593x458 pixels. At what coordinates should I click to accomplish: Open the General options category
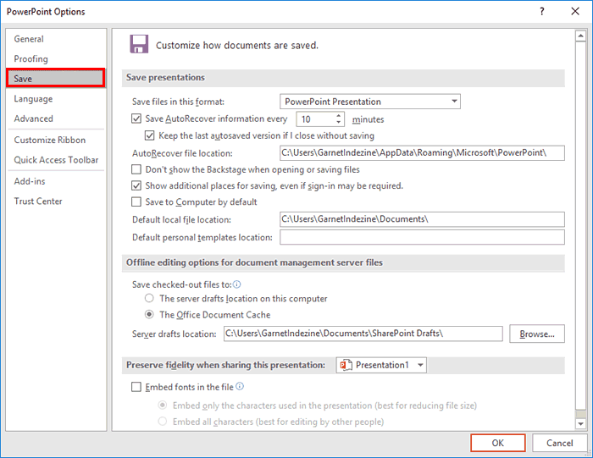[x=29, y=39]
